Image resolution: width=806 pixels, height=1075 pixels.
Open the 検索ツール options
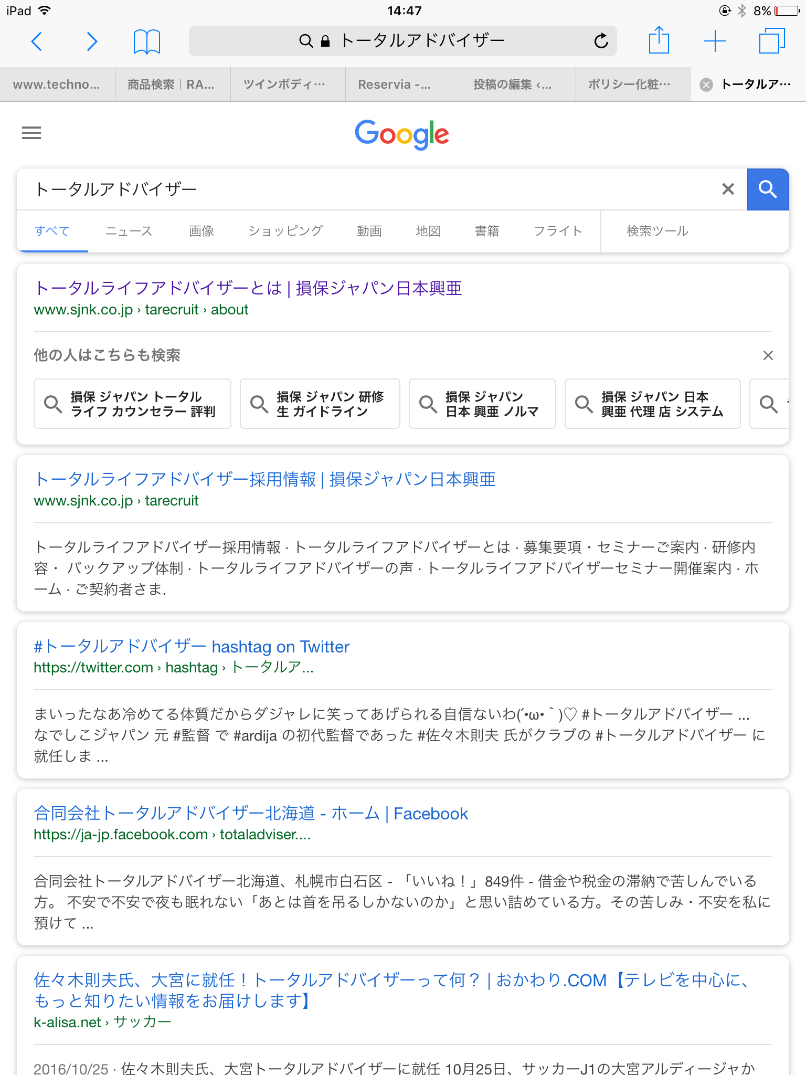click(657, 231)
